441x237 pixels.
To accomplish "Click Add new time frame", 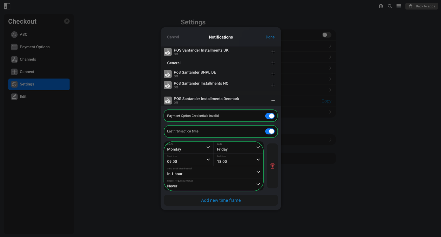I will click(221, 200).
